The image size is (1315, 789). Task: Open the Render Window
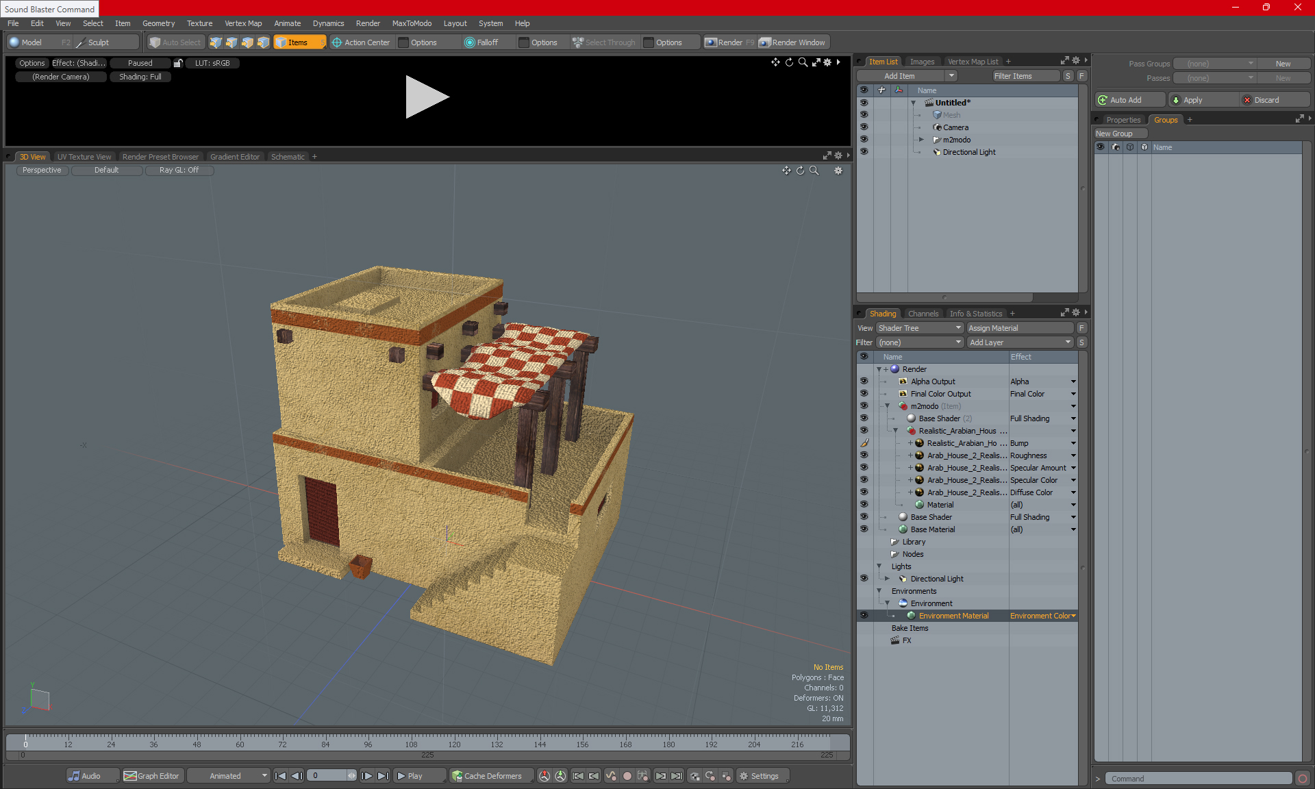pyautogui.click(x=793, y=42)
